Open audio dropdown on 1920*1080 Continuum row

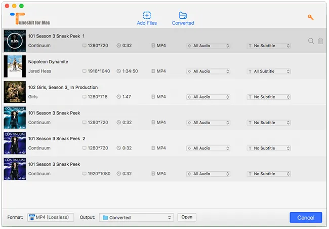pyautogui.click(x=208, y=174)
